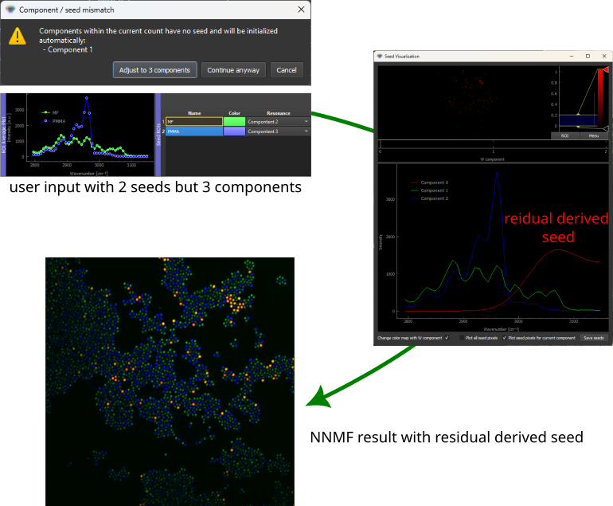
Task: Click the "Component 2" legend entry
Action: (429, 198)
